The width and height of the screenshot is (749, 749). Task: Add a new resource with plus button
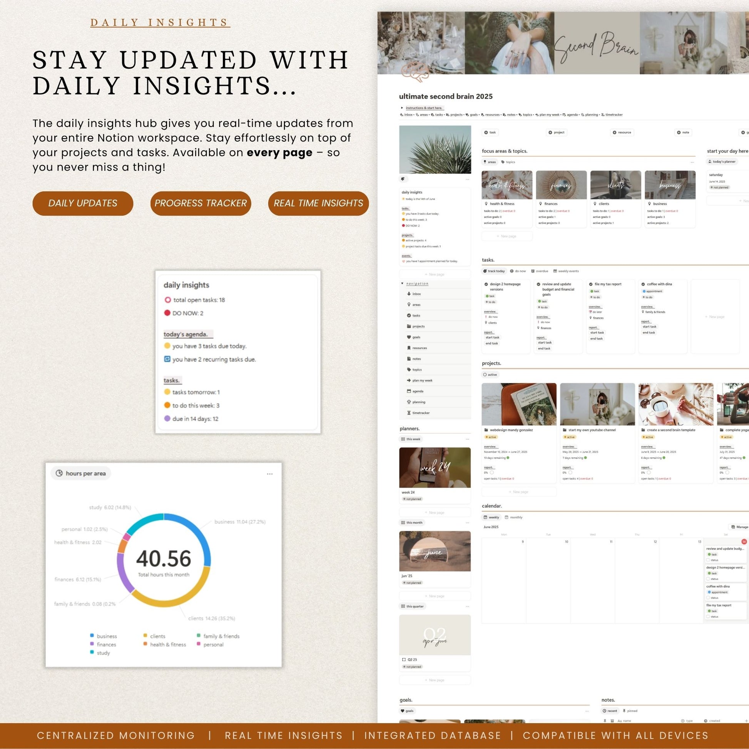point(622,132)
